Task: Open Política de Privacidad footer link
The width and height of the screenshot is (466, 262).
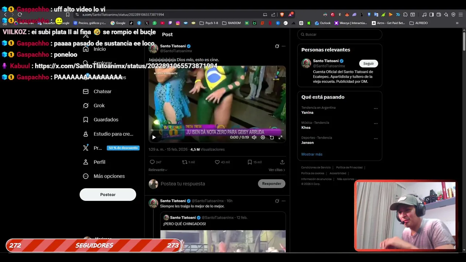Action: 349,167
